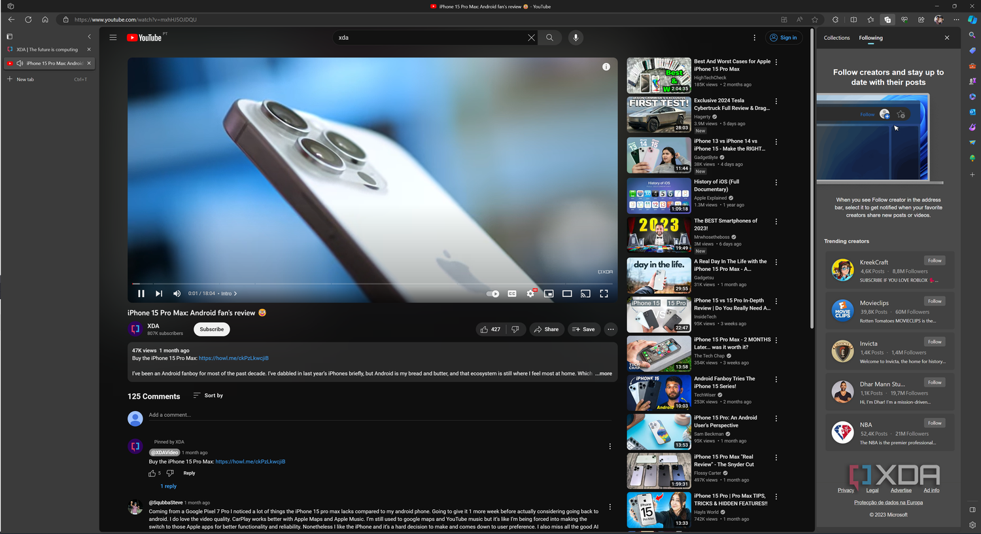Enter full screen mode
Screen dimensions: 981x534
coord(604,294)
